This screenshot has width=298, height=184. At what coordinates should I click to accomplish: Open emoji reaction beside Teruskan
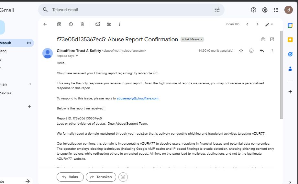tap(123, 177)
